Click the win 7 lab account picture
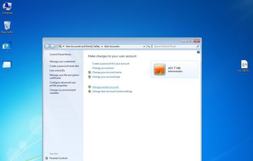253x161 pixels. [159, 69]
